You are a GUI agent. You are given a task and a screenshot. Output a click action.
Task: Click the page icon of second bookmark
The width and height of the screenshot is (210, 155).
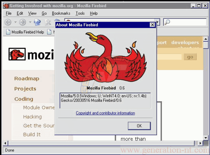pyautogui.click(x=49, y=32)
